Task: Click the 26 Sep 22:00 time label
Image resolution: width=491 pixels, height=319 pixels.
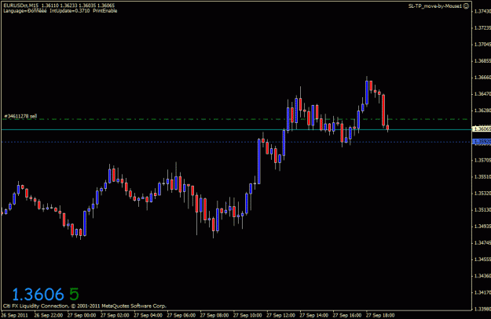Action: (x=48, y=315)
